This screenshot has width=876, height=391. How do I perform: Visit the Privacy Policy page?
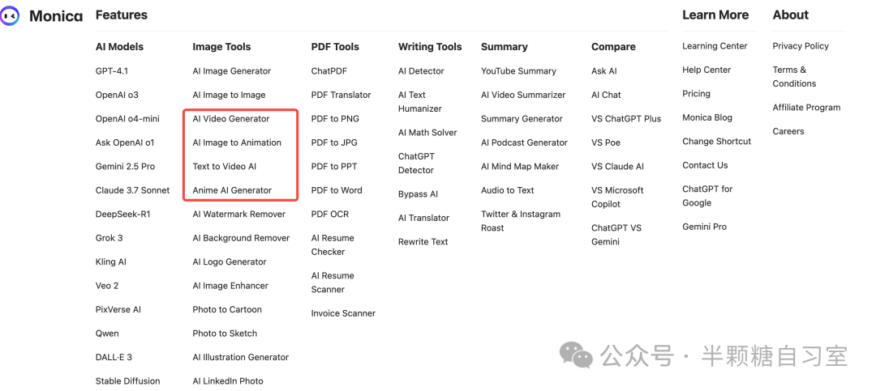[x=801, y=46]
